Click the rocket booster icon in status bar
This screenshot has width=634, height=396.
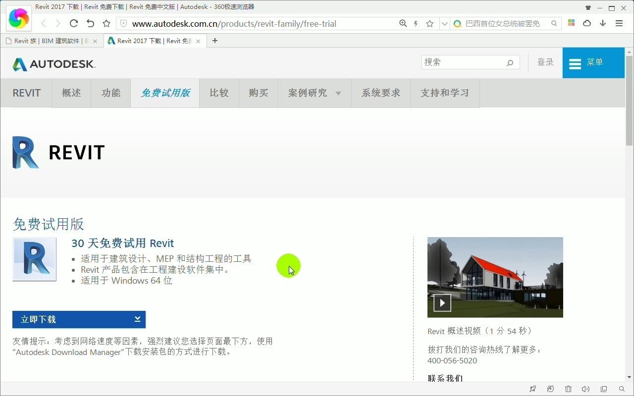(532, 389)
